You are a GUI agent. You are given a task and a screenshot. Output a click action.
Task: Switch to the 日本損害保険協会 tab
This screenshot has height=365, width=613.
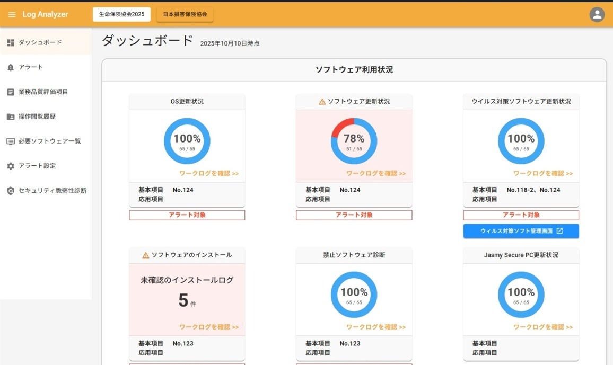(x=185, y=15)
